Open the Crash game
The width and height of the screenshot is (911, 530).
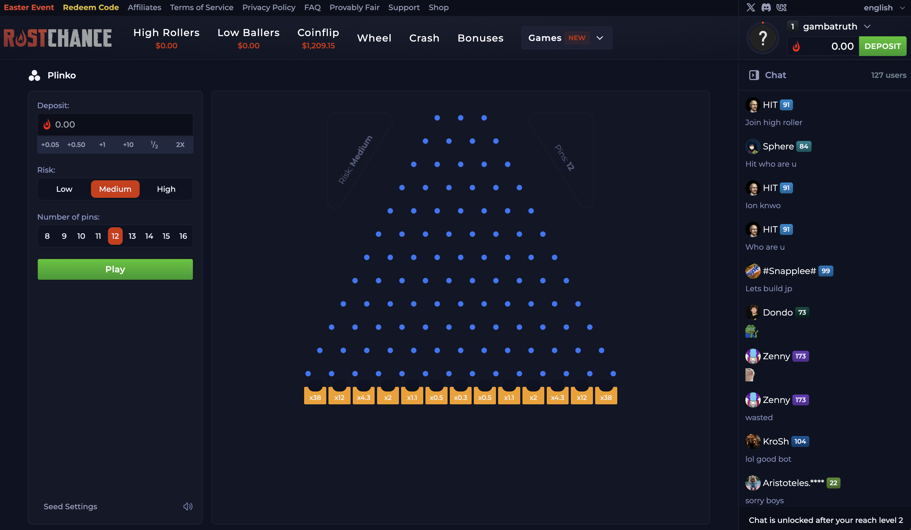(x=424, y=38)
